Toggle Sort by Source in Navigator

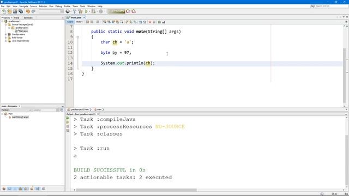point(43,189)
